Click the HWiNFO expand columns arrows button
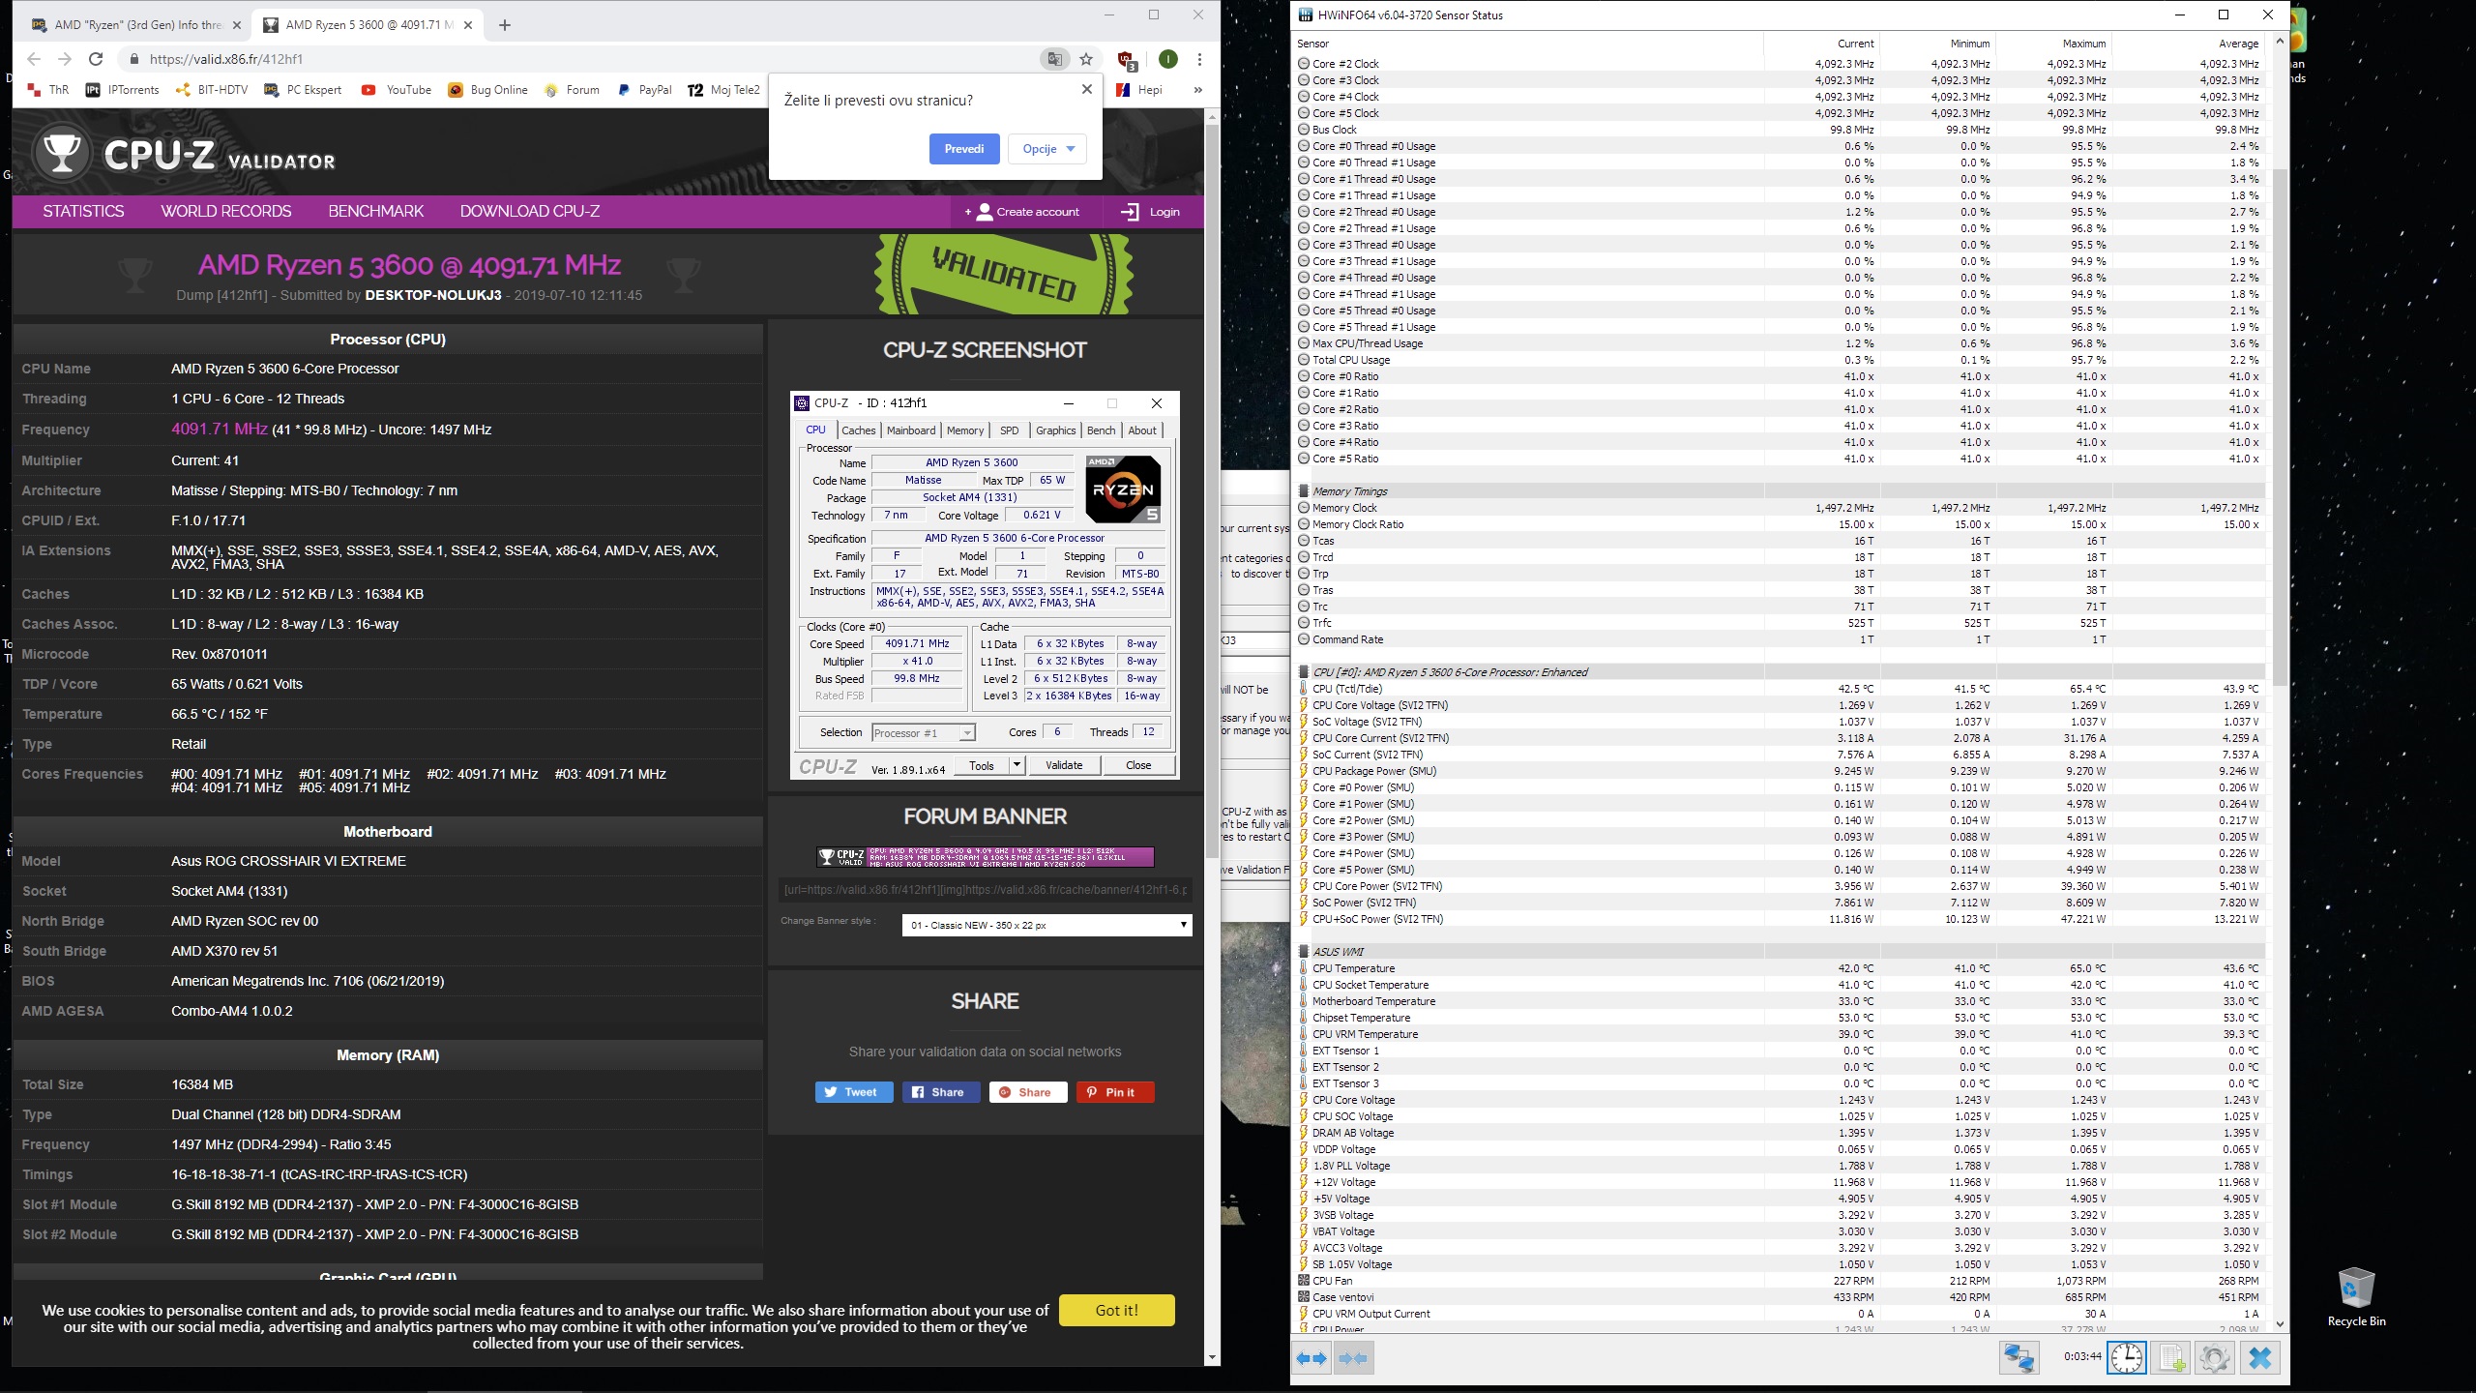Viewport: 2476px width, 1393px height. [1312, 1358]
